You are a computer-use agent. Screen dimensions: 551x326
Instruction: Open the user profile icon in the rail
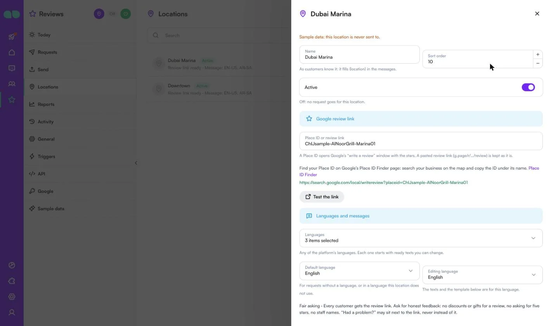coord(12,312)
